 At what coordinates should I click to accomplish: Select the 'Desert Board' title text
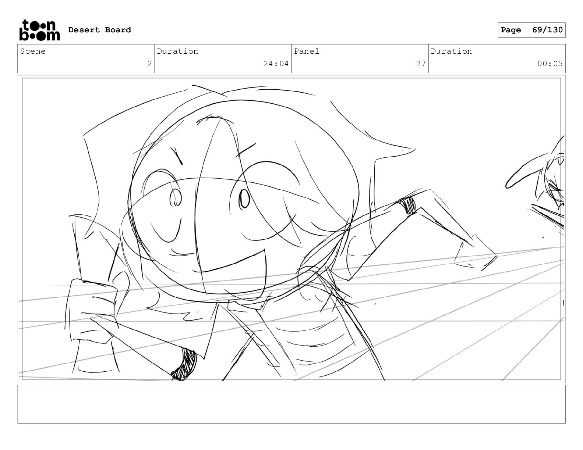tap(99, 30)
